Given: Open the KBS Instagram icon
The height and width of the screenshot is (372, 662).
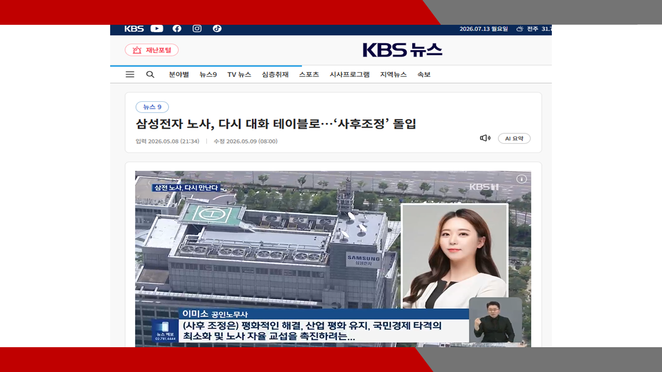Looking at the screenshot, I should [x=197, y=28].
